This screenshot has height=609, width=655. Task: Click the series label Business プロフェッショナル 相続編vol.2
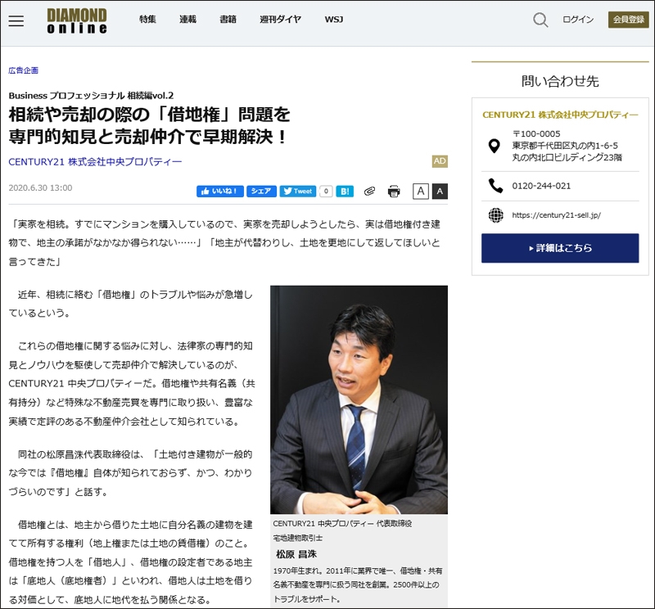tap(91, 95)
